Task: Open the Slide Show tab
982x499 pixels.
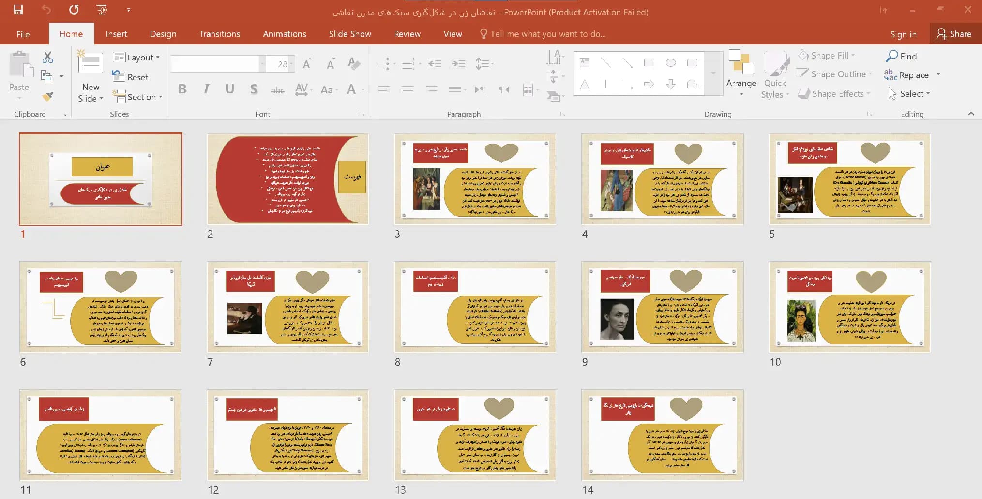Action: [x=350, y=34]
